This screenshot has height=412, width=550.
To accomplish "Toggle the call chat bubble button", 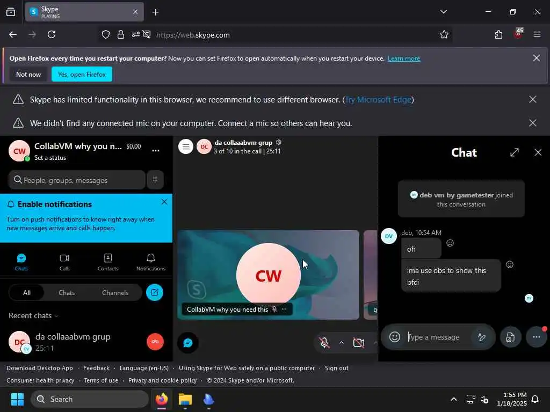I will (187, 343).
